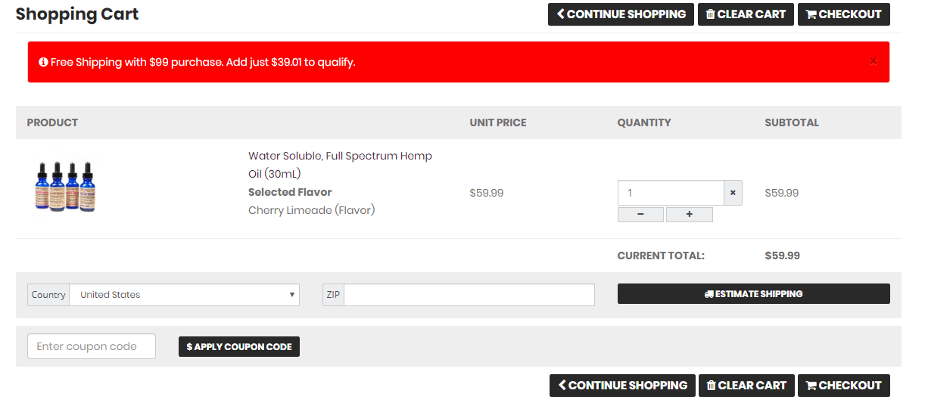Decrease quantity with minus button
The height and width of the screenshot is (412, 925).
(x=640, y=215)
